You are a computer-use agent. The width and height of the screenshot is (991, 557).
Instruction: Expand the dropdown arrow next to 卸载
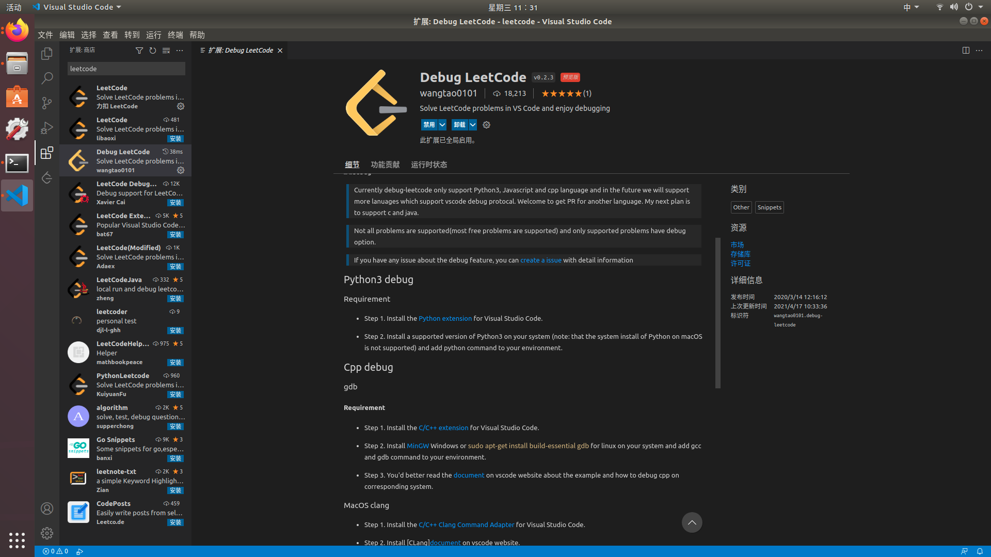click(x=473, y=125)
